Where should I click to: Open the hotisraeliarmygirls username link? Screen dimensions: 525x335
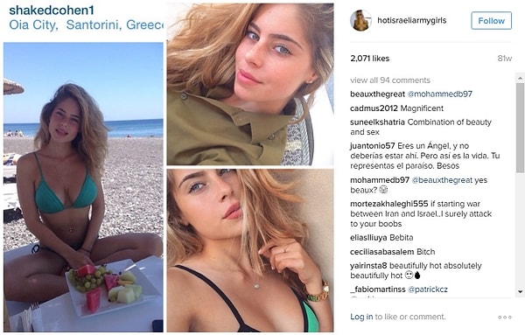tap(411, 20)
